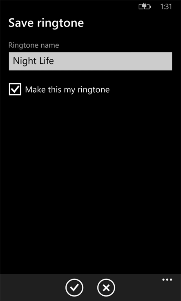Uncheck the Make this my ringtone checkbox

[15, 89]
